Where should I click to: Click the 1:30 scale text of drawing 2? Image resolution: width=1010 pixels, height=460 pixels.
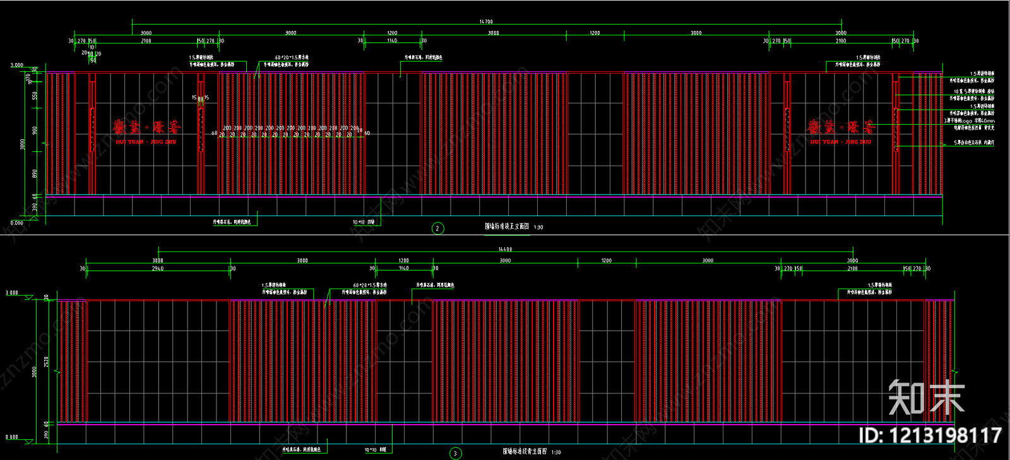538,227
